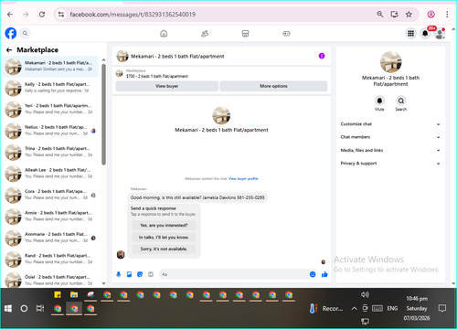Open the Home feed icon
The width and height of the screenshot is (457, 329).
tap(164, 34)
